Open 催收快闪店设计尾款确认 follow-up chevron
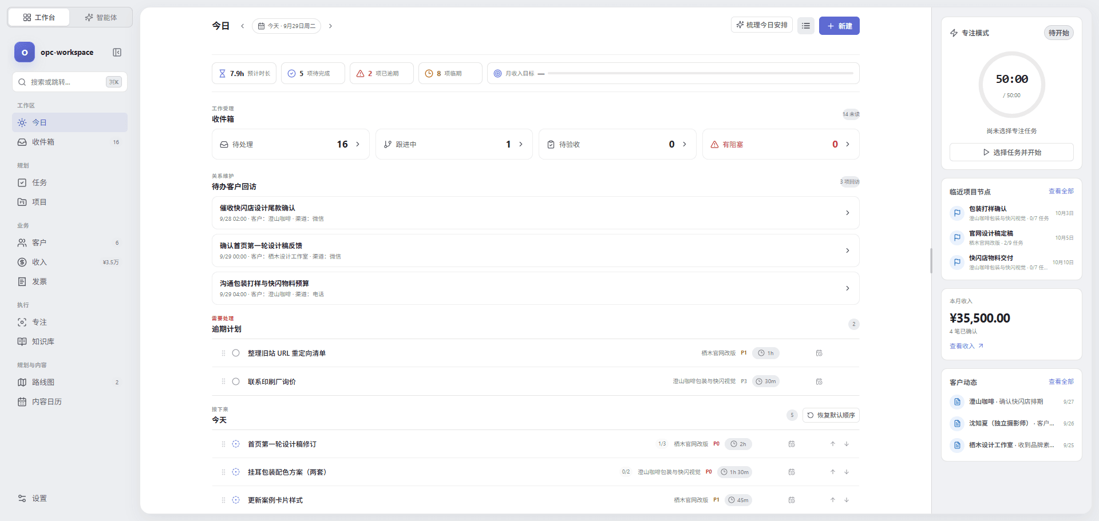The height and width of the screenshot is (521, 1099). (x=848, y=213)
